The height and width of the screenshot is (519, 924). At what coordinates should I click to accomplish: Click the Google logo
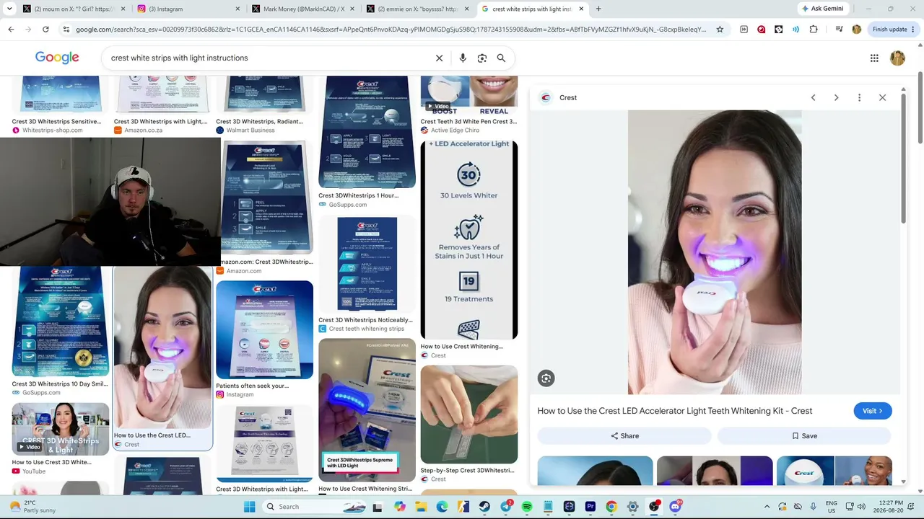pyautogui.click(x=57, y=58)
